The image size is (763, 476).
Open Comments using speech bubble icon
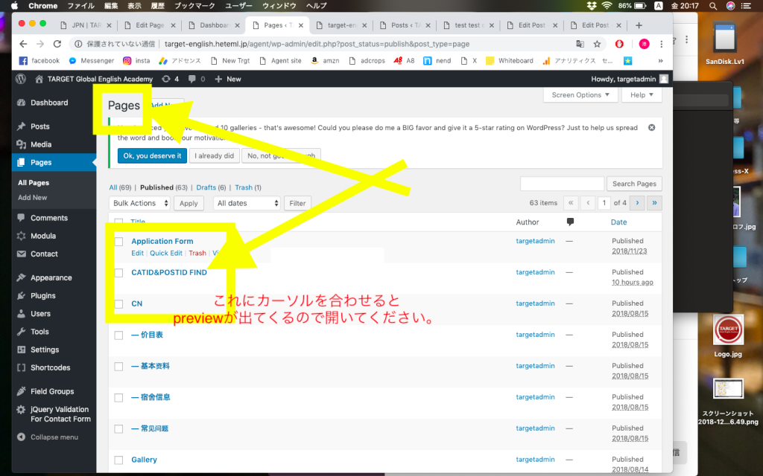tap(21, 218)
